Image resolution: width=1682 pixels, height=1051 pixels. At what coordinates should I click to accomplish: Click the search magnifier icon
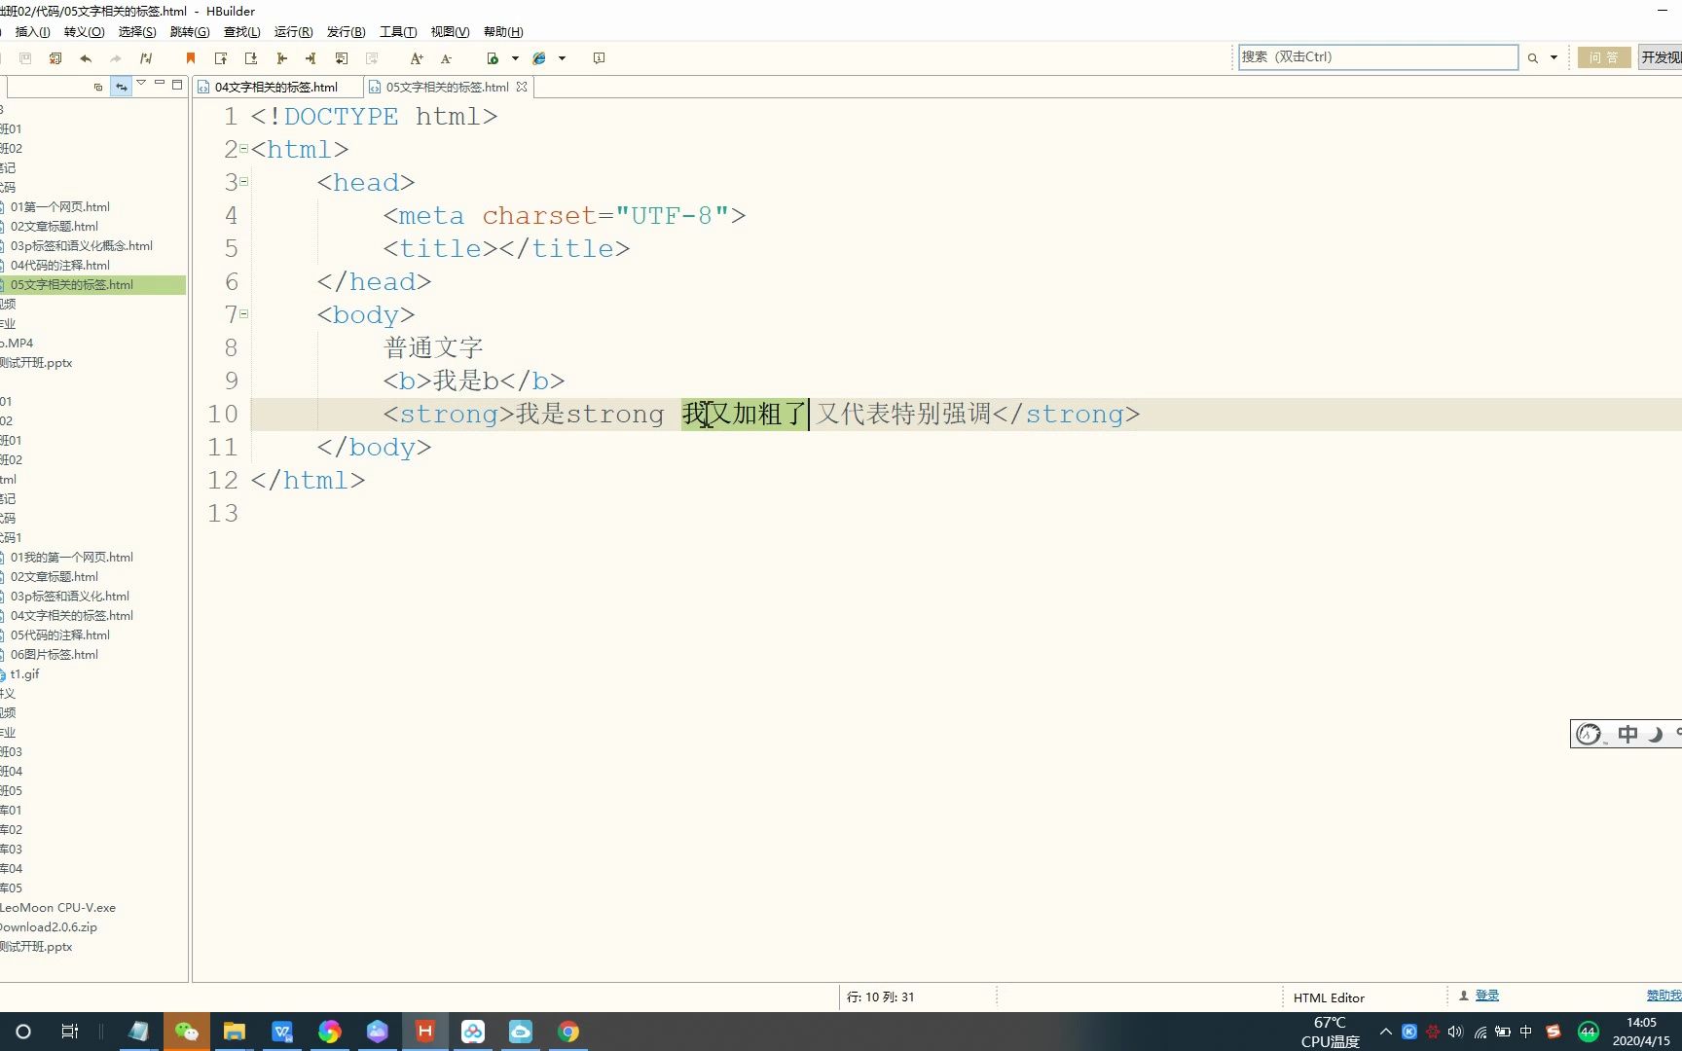1533,58
